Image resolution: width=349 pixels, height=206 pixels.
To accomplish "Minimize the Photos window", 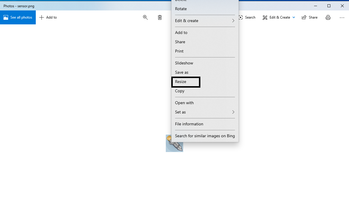I will (316, 6).
